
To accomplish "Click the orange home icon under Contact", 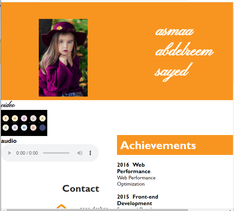I will (x=61, y=206).
